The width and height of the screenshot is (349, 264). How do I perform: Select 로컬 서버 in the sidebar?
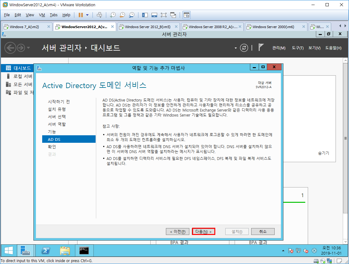17,76
